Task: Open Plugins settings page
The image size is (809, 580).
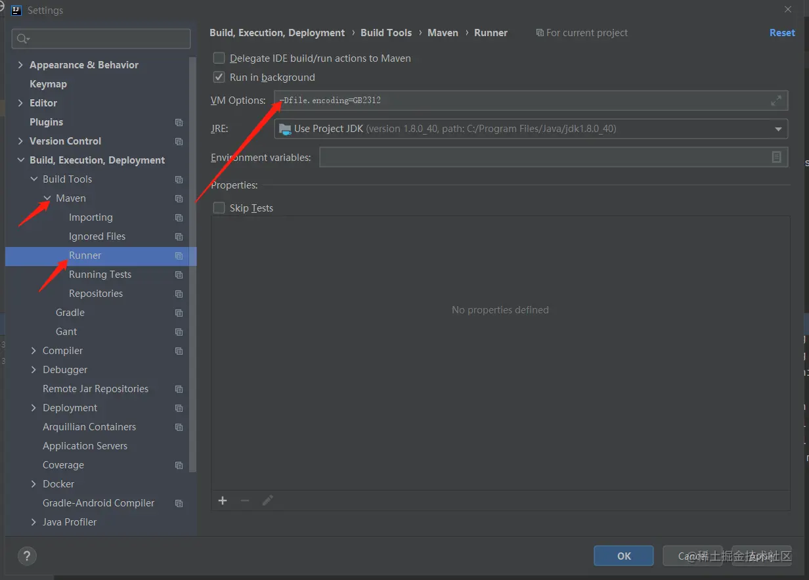Action: coord(46,122)
